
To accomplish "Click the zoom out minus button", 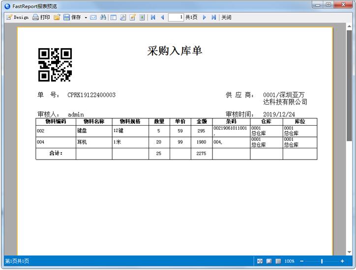I will click(x=302, y=261).
